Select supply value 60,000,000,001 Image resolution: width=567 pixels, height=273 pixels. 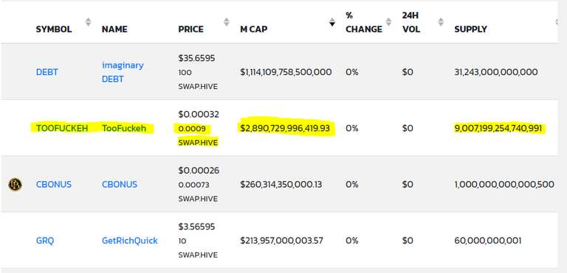click(488, 241)
